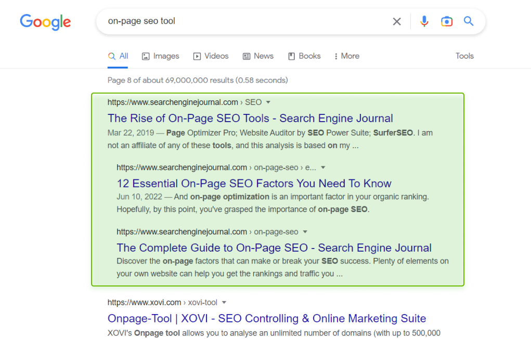Start voice search with the microphone icon
This screenshot has height=339, width=531.
click(x=424, y=21)
